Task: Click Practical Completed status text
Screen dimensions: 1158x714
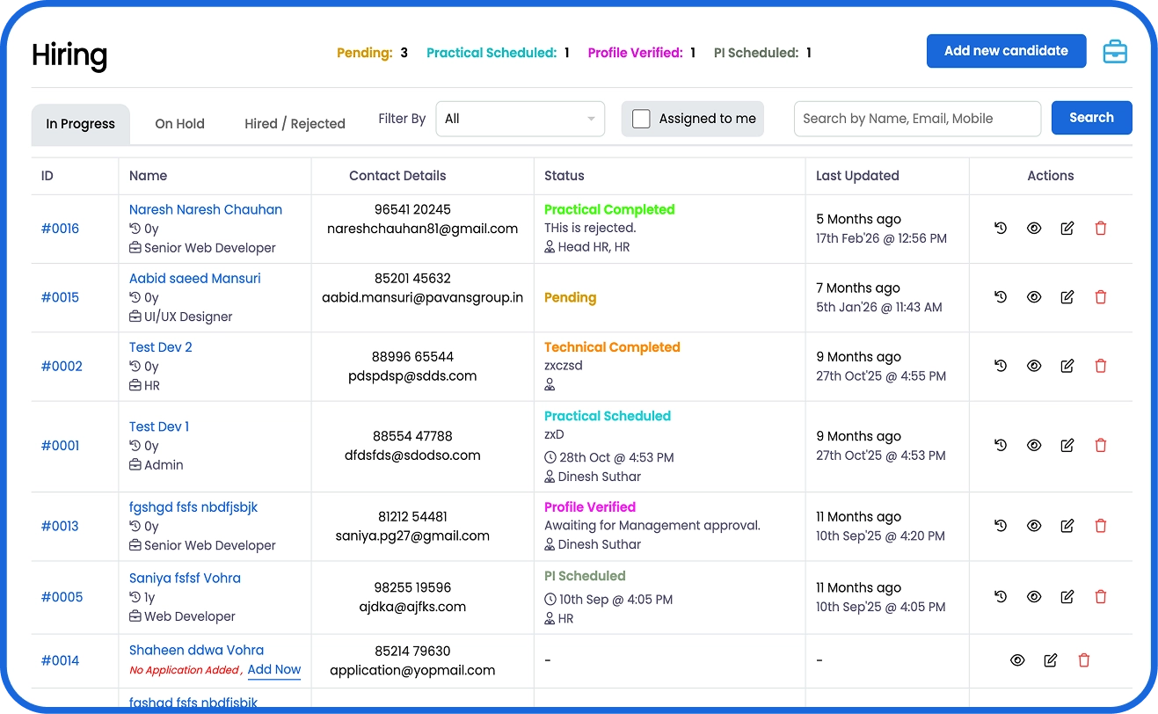Action: pyautogui.click(x=609, y=209)
